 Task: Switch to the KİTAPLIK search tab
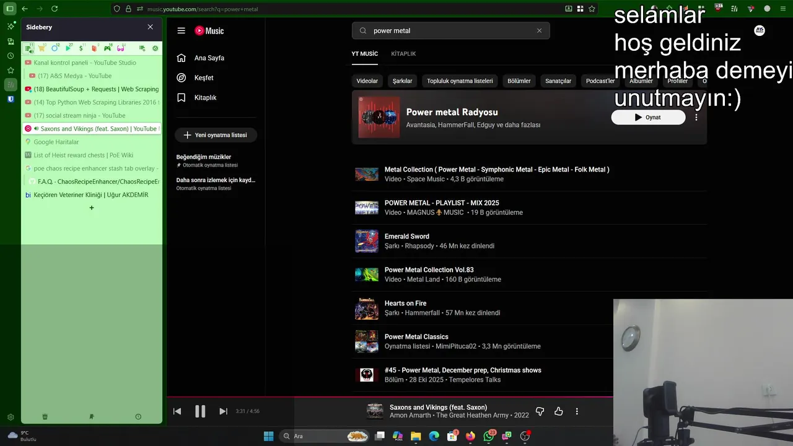click(x=403, y=54)
